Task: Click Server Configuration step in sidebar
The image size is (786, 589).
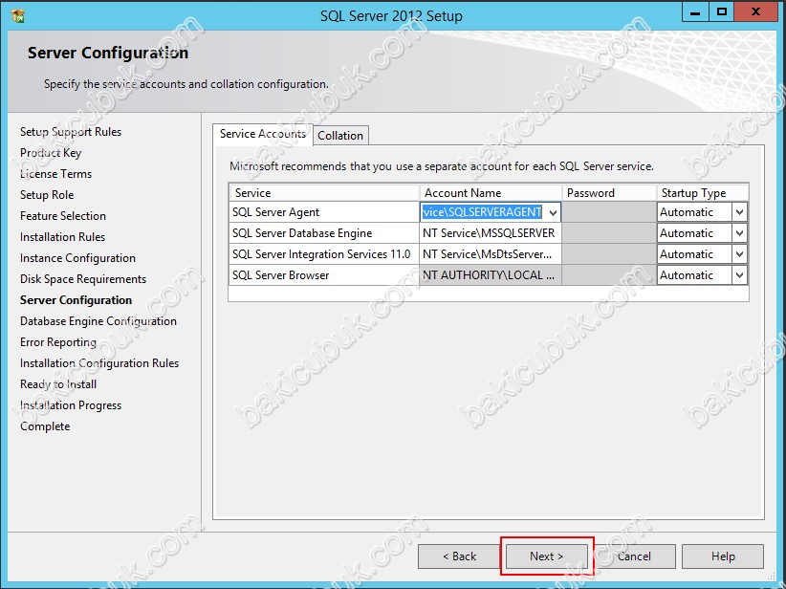Action: tap(76, 300)
